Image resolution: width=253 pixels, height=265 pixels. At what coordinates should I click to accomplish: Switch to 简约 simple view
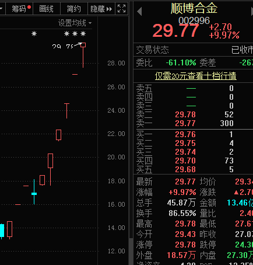point(74,9)
